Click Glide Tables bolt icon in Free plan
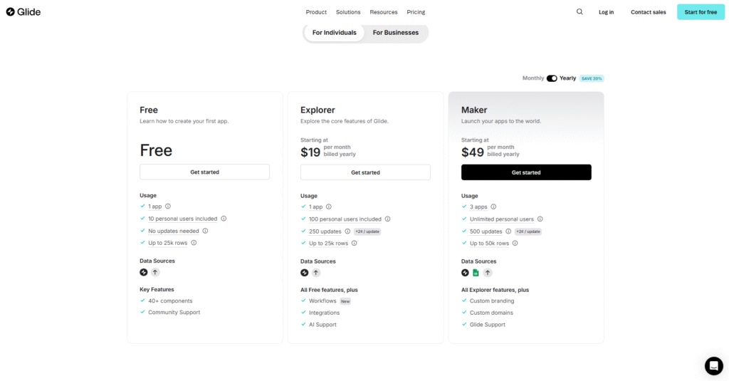This screenshot has width=729, height=381. [x=144, y=272]
